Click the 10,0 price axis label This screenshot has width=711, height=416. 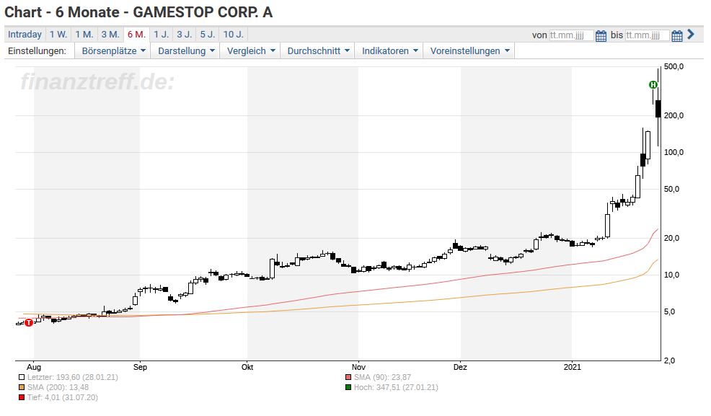(x=671, y=275)
